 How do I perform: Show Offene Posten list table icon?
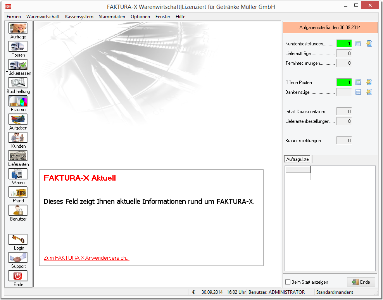coord(358,82)
